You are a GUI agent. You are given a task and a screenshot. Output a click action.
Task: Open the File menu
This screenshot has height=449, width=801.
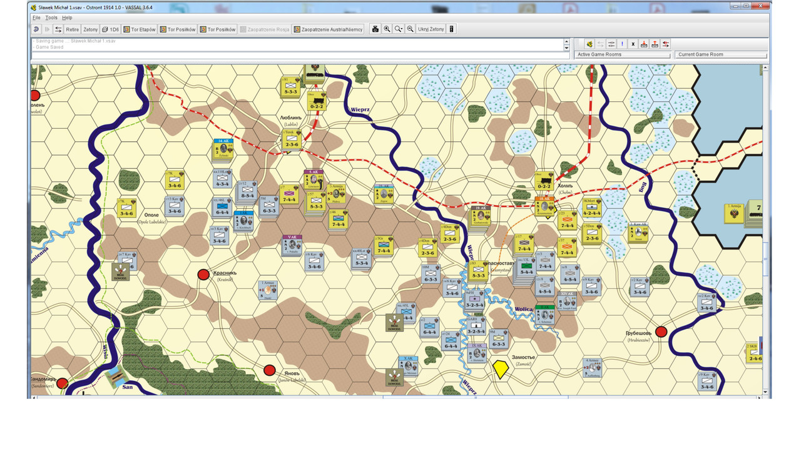(36, 18)
